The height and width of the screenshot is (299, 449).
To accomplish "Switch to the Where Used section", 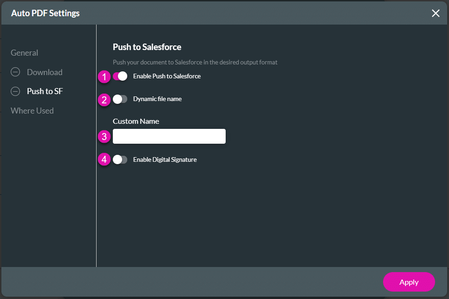I will click(x=32, y=110).
